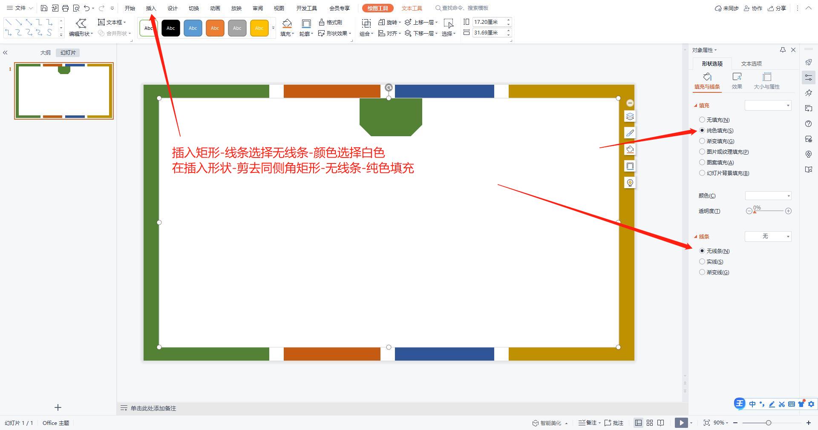This screenshot has width=818, height=430.
Task: Click the save file icon
Action: tap(44, 8)
